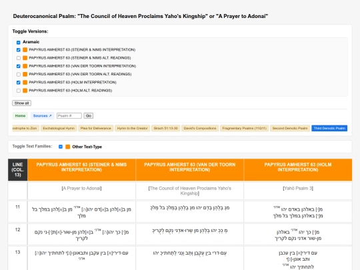Click the Van der Toorn Interpretation column header
Image resolution: width=360 pixels, height=270 pixels.
click(x=189, y=170)
